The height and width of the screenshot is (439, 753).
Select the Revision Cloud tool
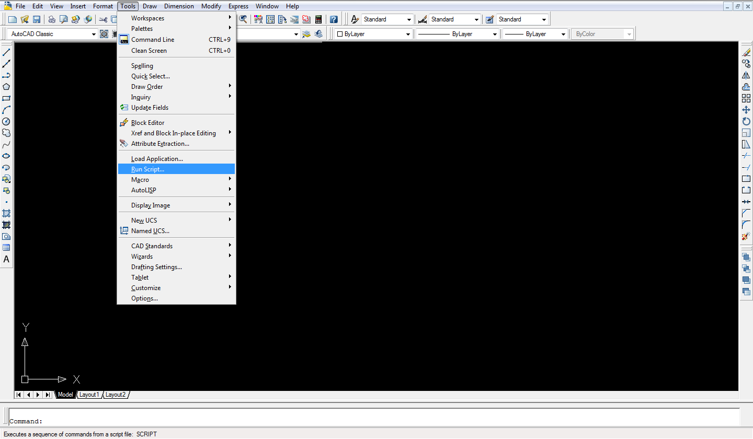point(6,133)
